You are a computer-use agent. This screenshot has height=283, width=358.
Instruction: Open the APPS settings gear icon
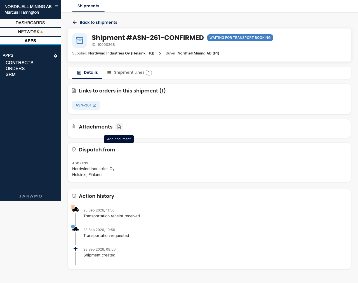coord(56,56)
